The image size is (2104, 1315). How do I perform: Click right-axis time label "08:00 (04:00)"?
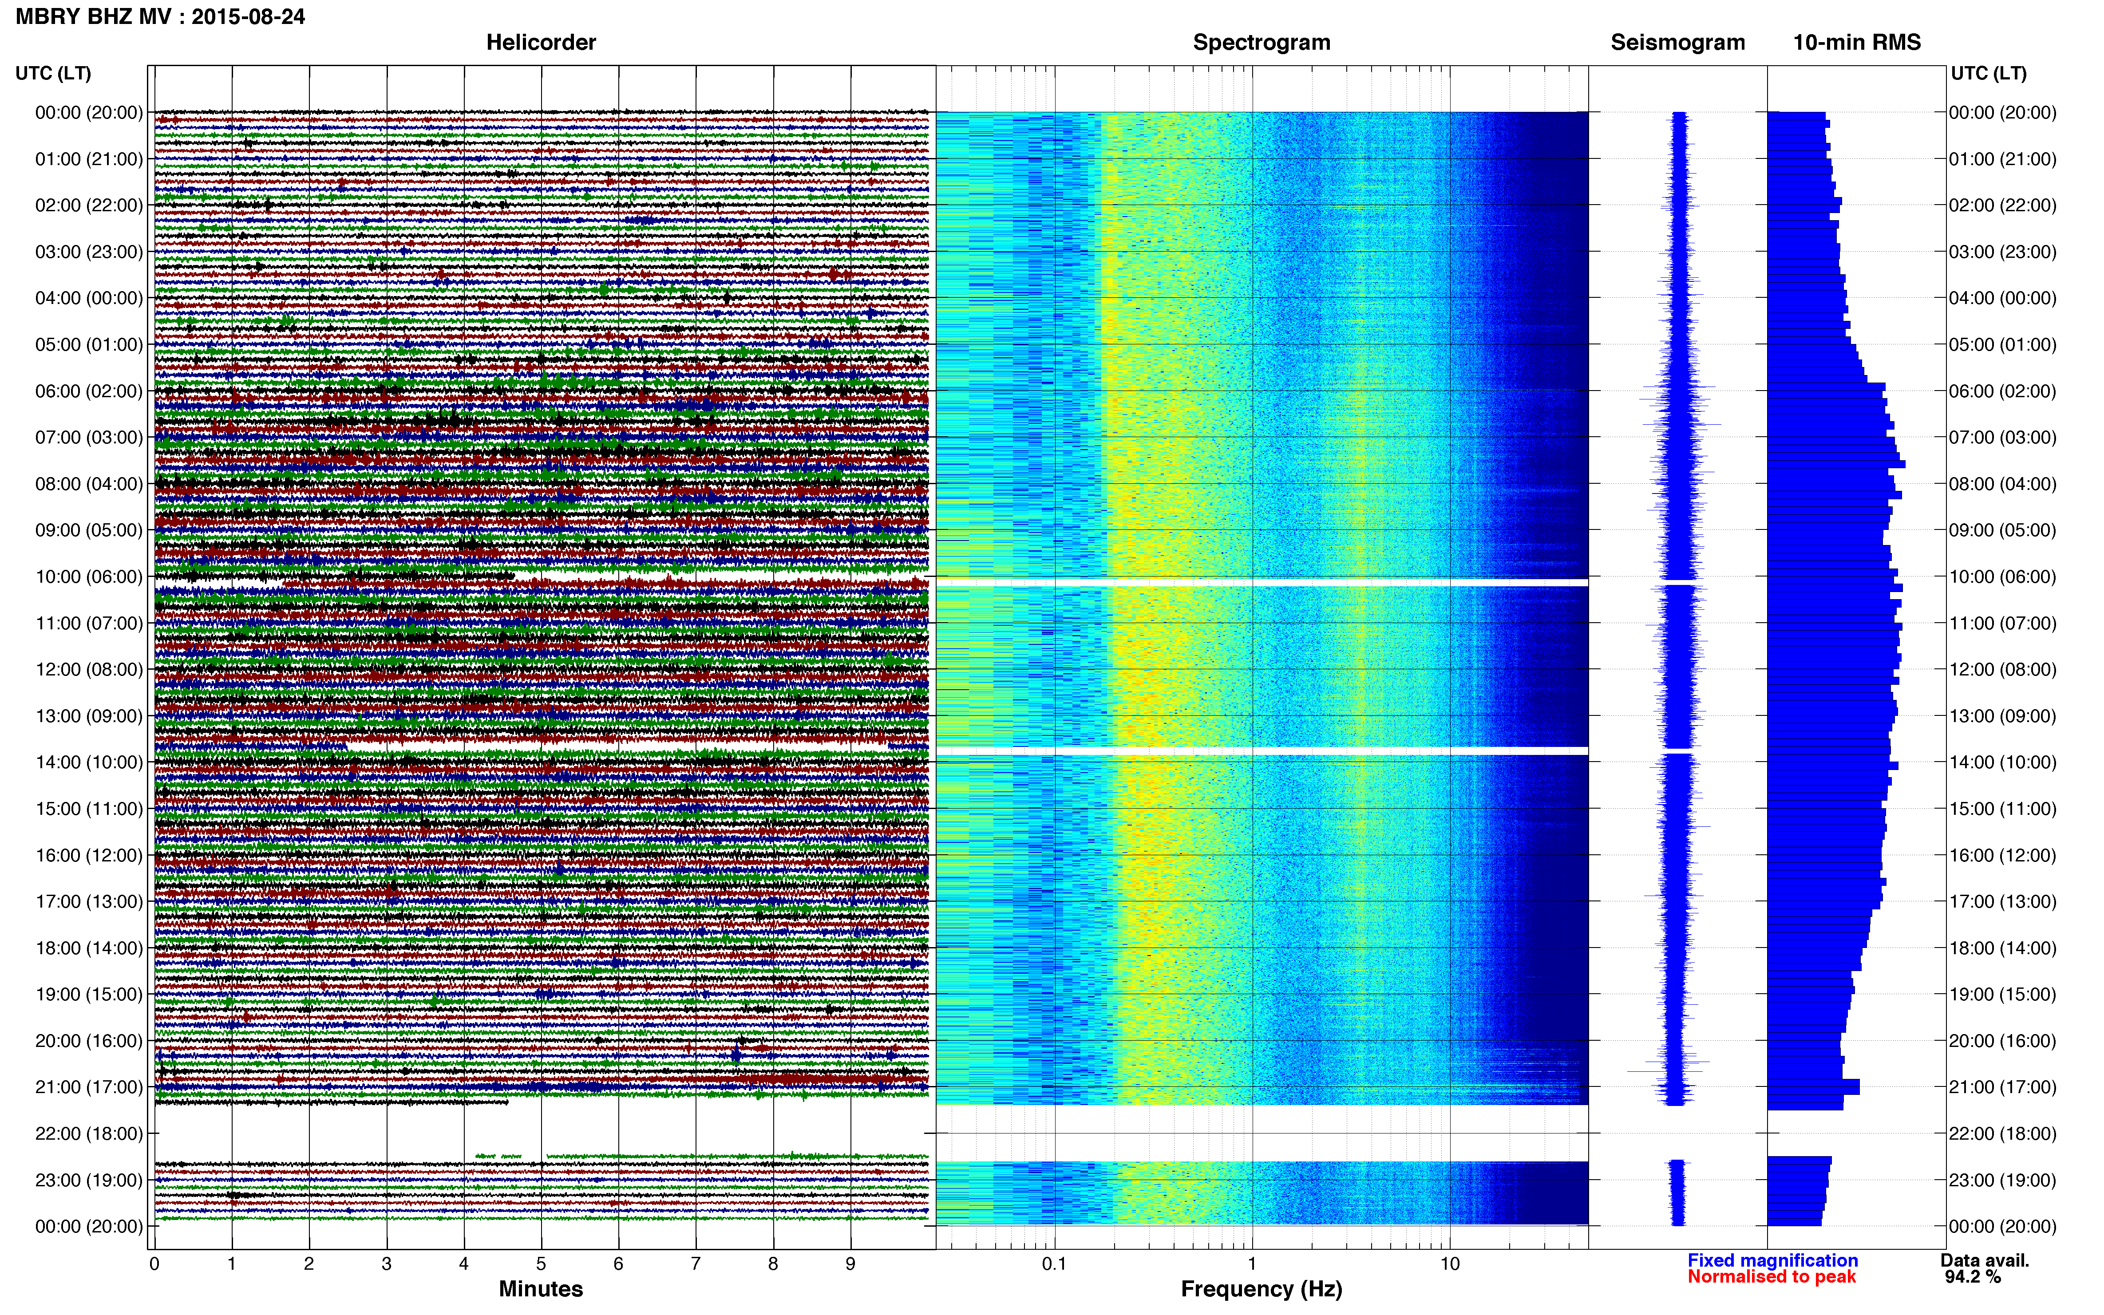[2003, 484]
